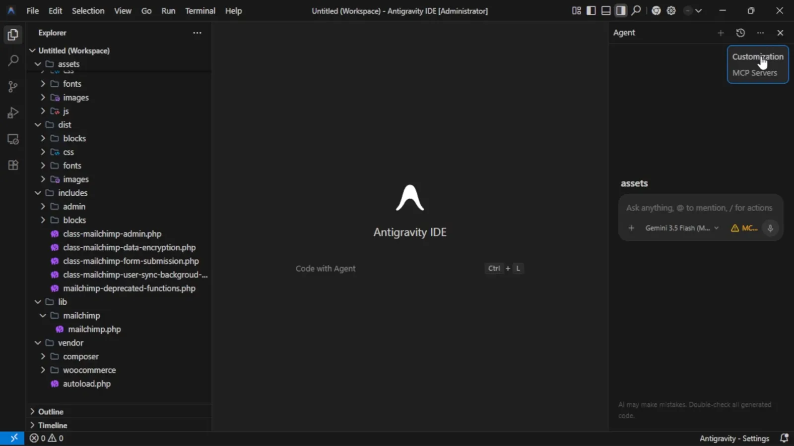Open the Go menu

[146, 10]
